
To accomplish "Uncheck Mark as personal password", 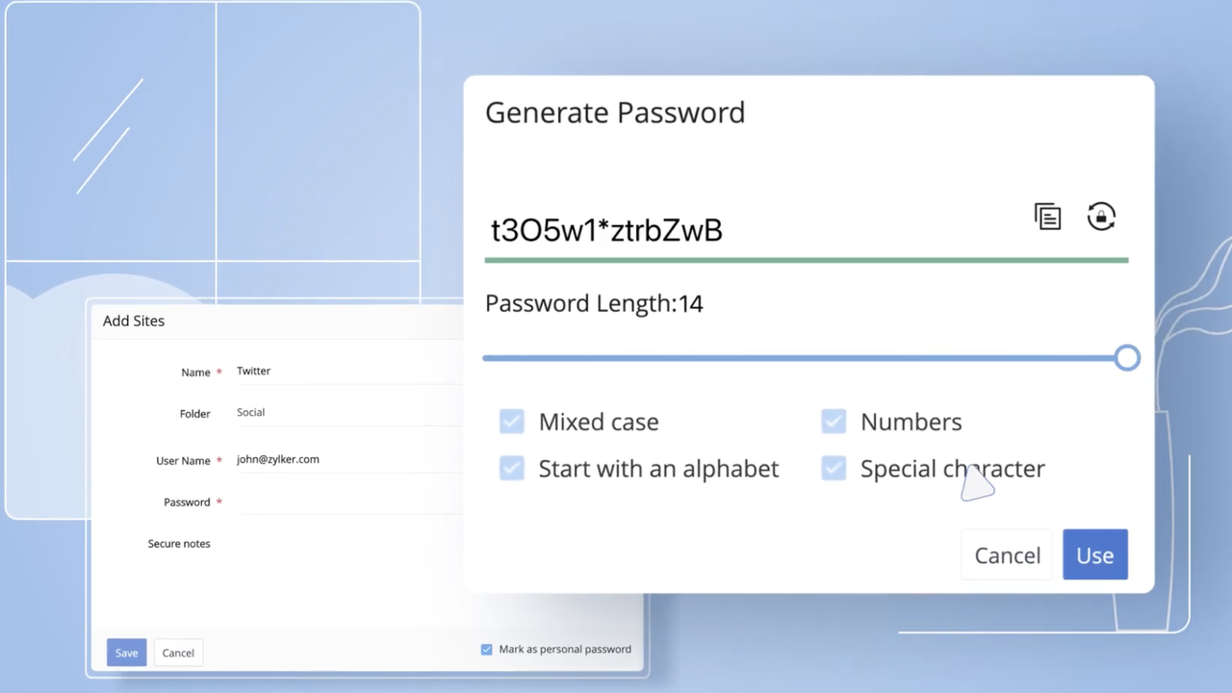I will 486,650.
